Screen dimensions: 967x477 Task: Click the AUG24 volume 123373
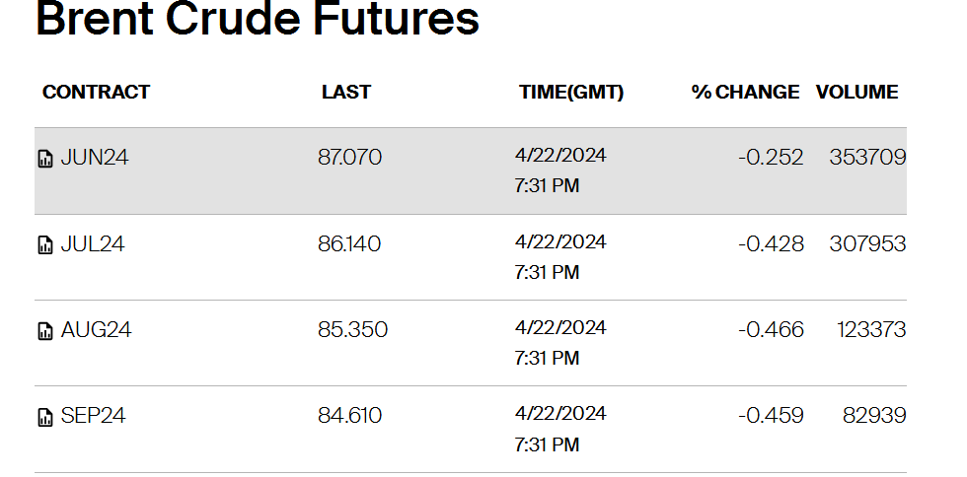871,330
